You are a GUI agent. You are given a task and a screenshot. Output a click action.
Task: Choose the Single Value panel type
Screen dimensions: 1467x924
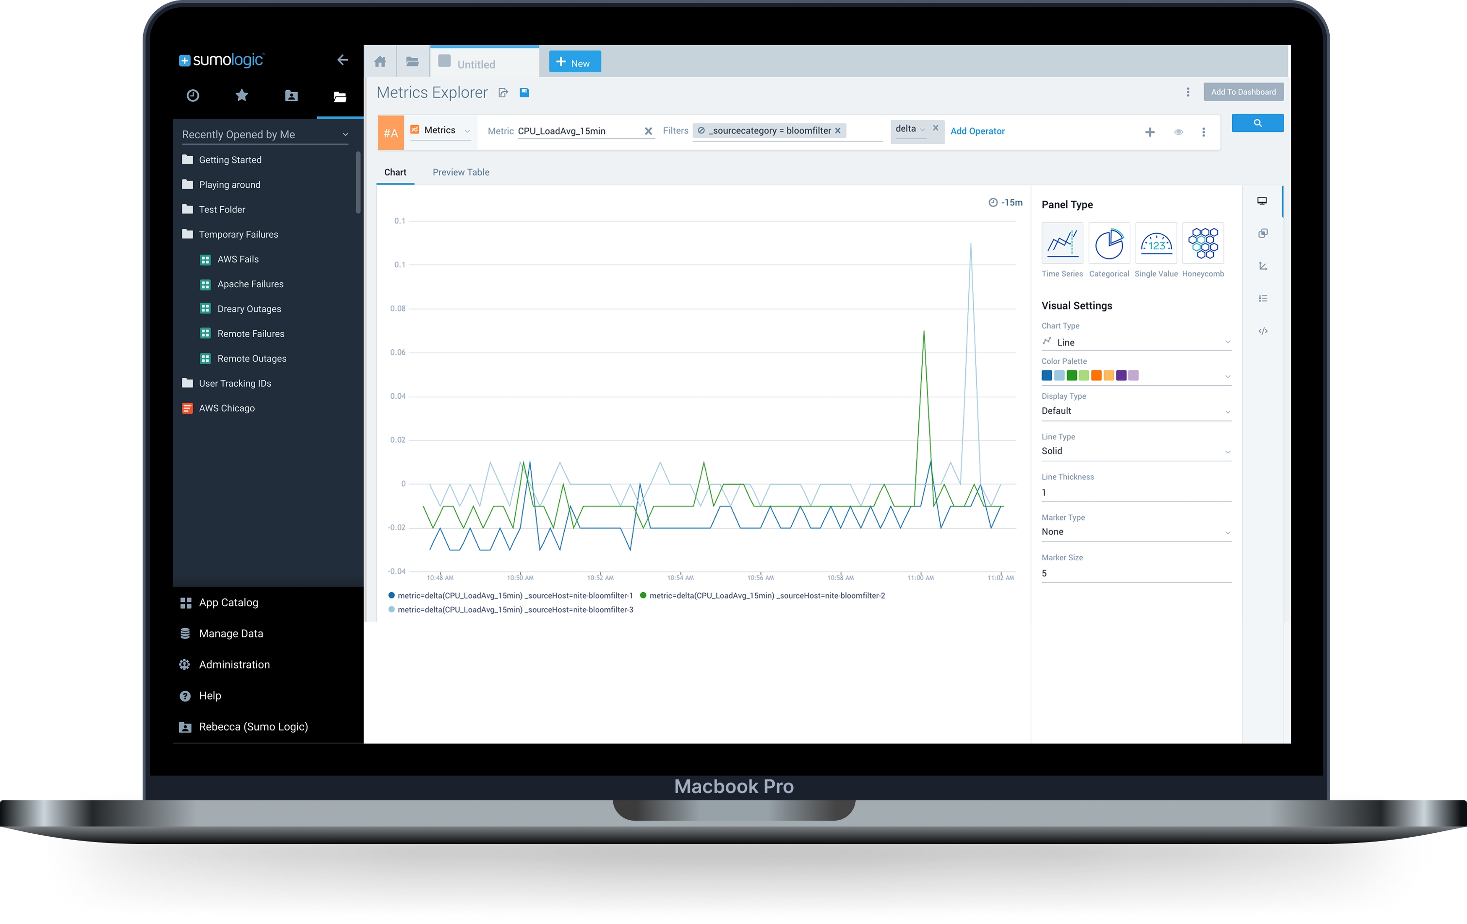pyautogui.click(x=1156, y=243)
